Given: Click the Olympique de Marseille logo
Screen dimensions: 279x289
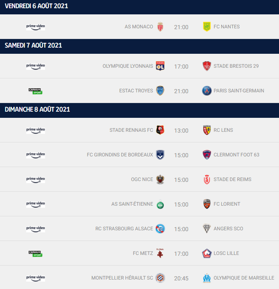Looking at the screenshot, I should click(x=207, y=278).
